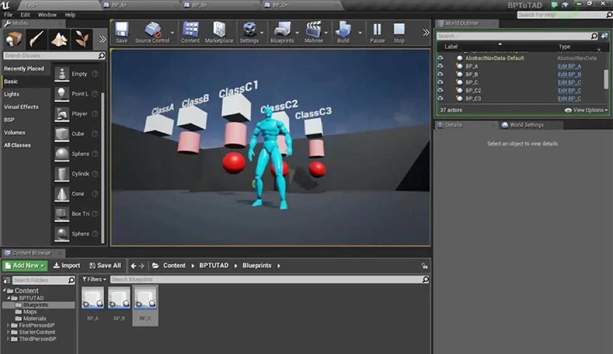
Task: Select the Cylinder placement icon
Action: 62,174
